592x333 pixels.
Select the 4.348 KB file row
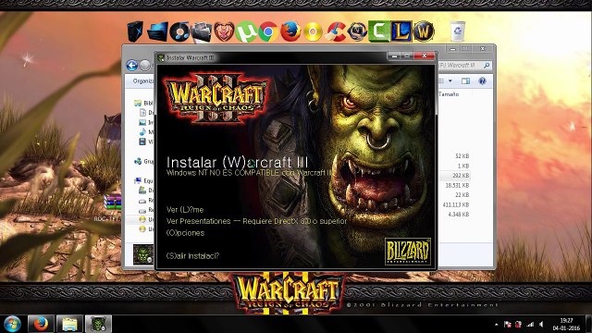coord(459,215)
